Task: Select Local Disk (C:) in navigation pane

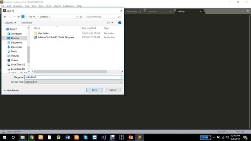Action: (18, 65)
